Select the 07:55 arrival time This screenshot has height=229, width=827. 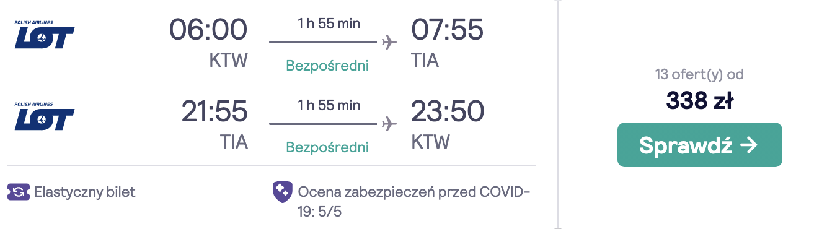coord(447,30)
